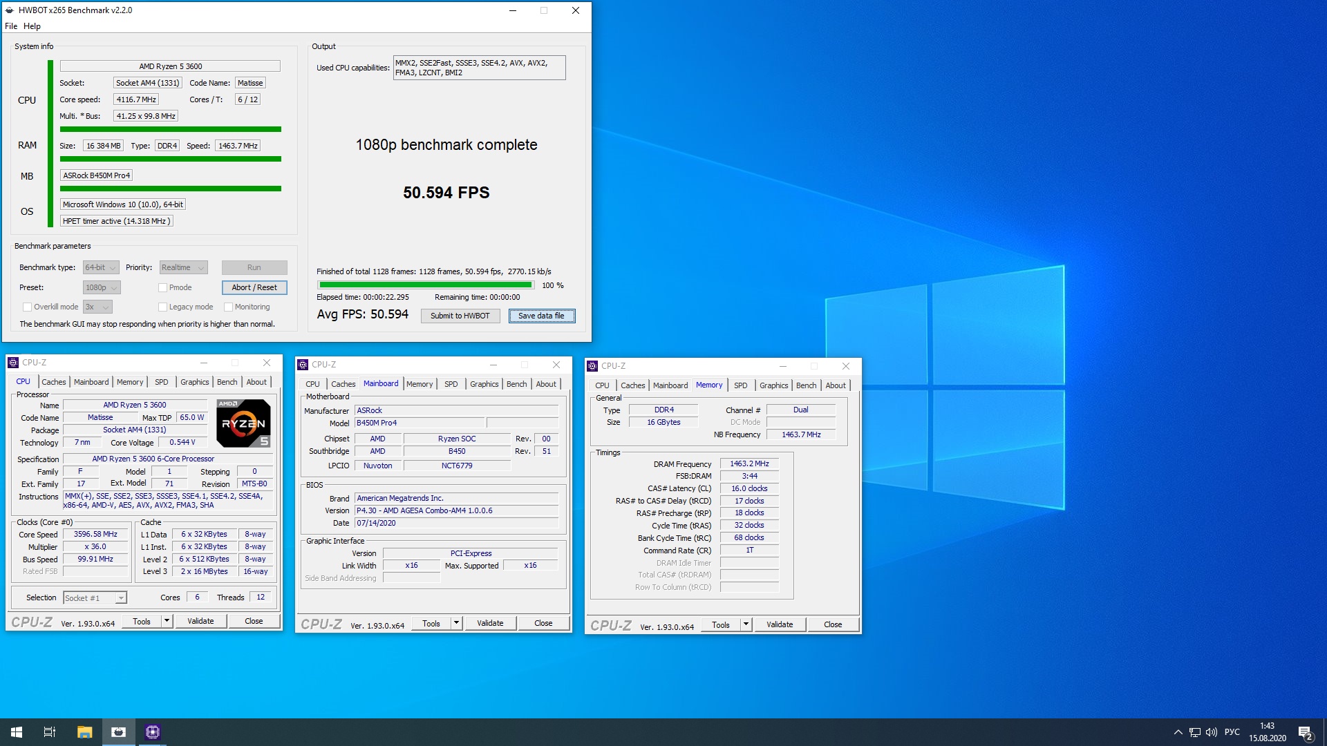1327x746 pixels.
Task: Click the DRAM Frequency 1463.2 MHz value
Action: pyautogui.click(x=749, y=464)
